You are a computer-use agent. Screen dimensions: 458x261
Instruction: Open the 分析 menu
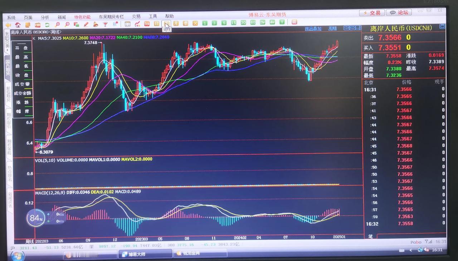[x=45, y=17]
